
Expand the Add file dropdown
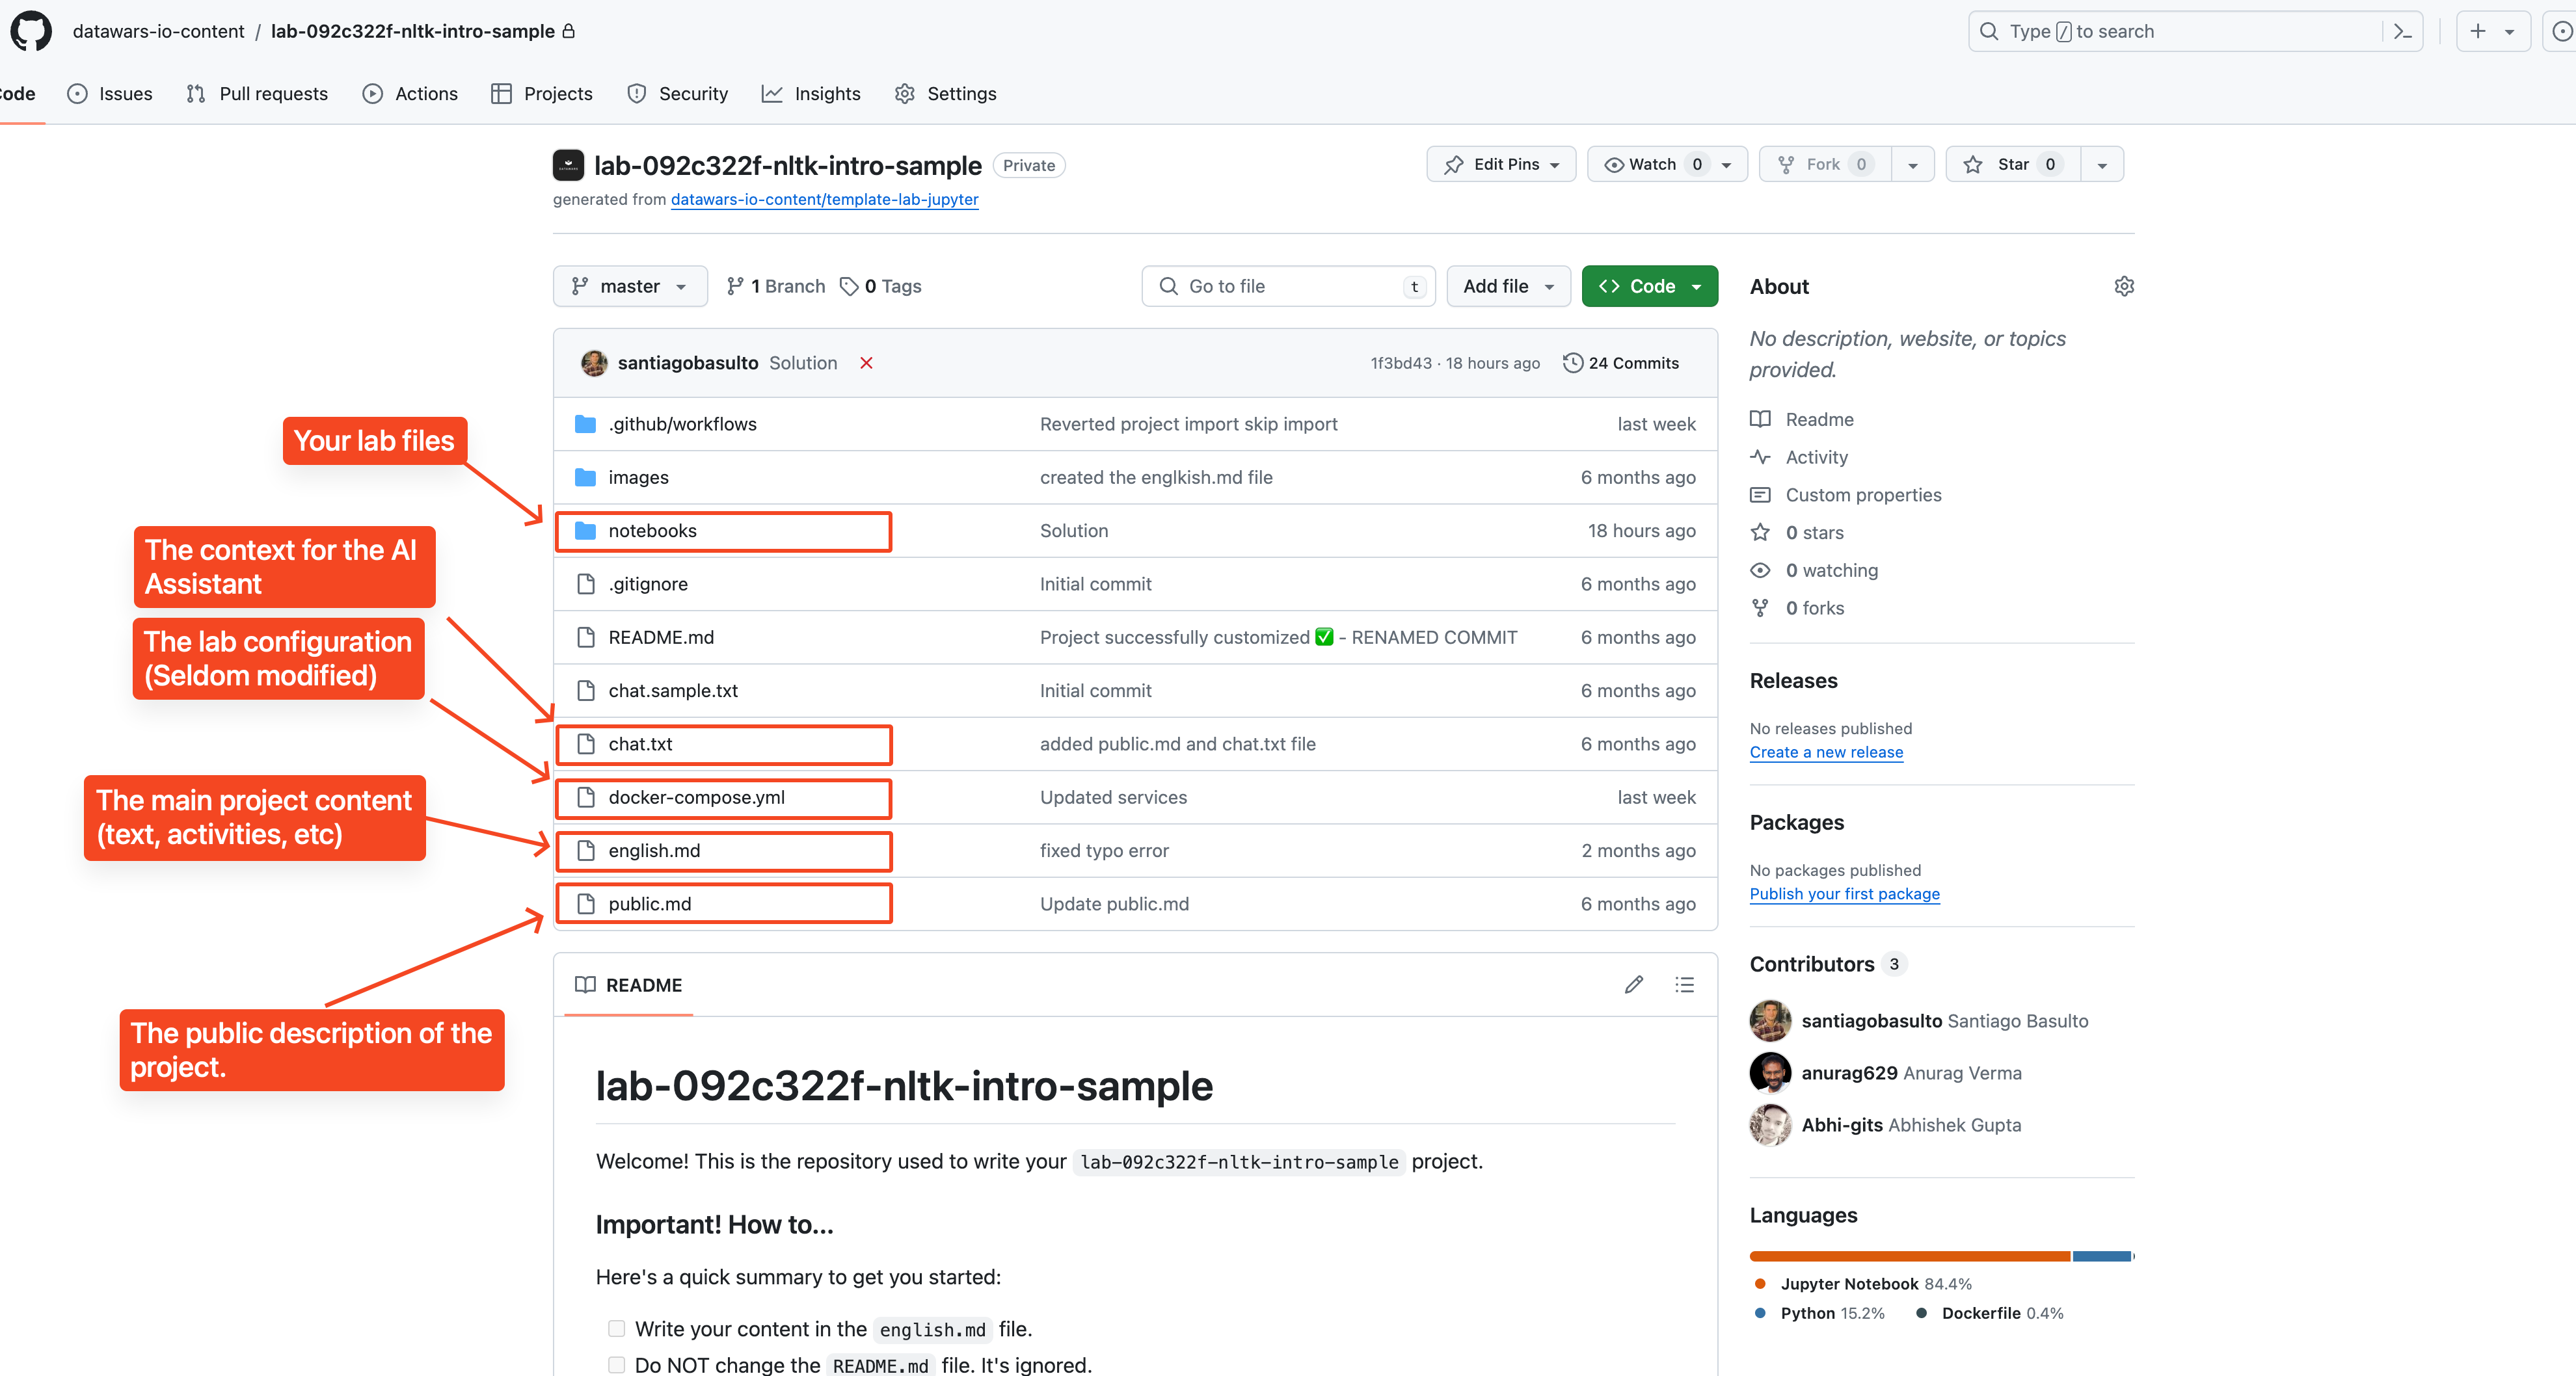point(1508,286)
